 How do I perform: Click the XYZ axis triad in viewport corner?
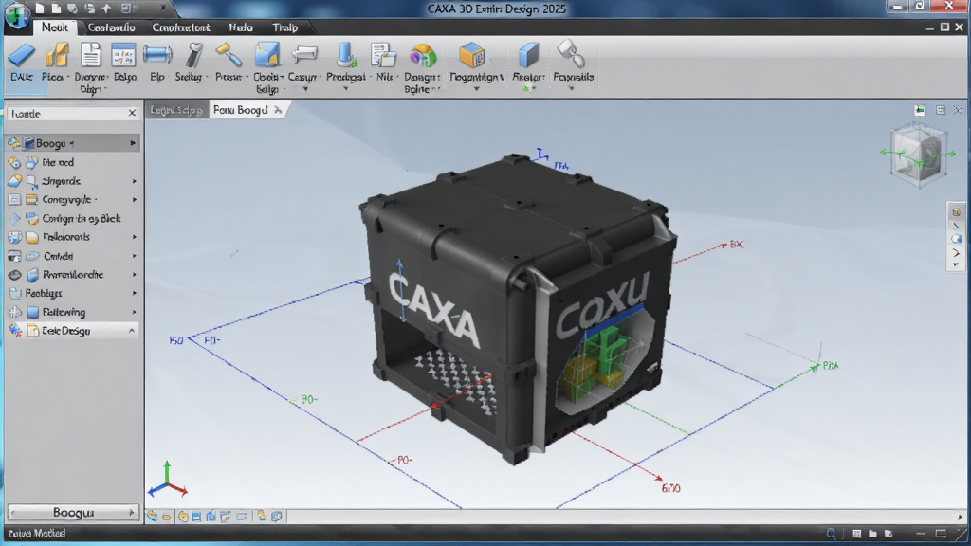click(x=167, y=481)
